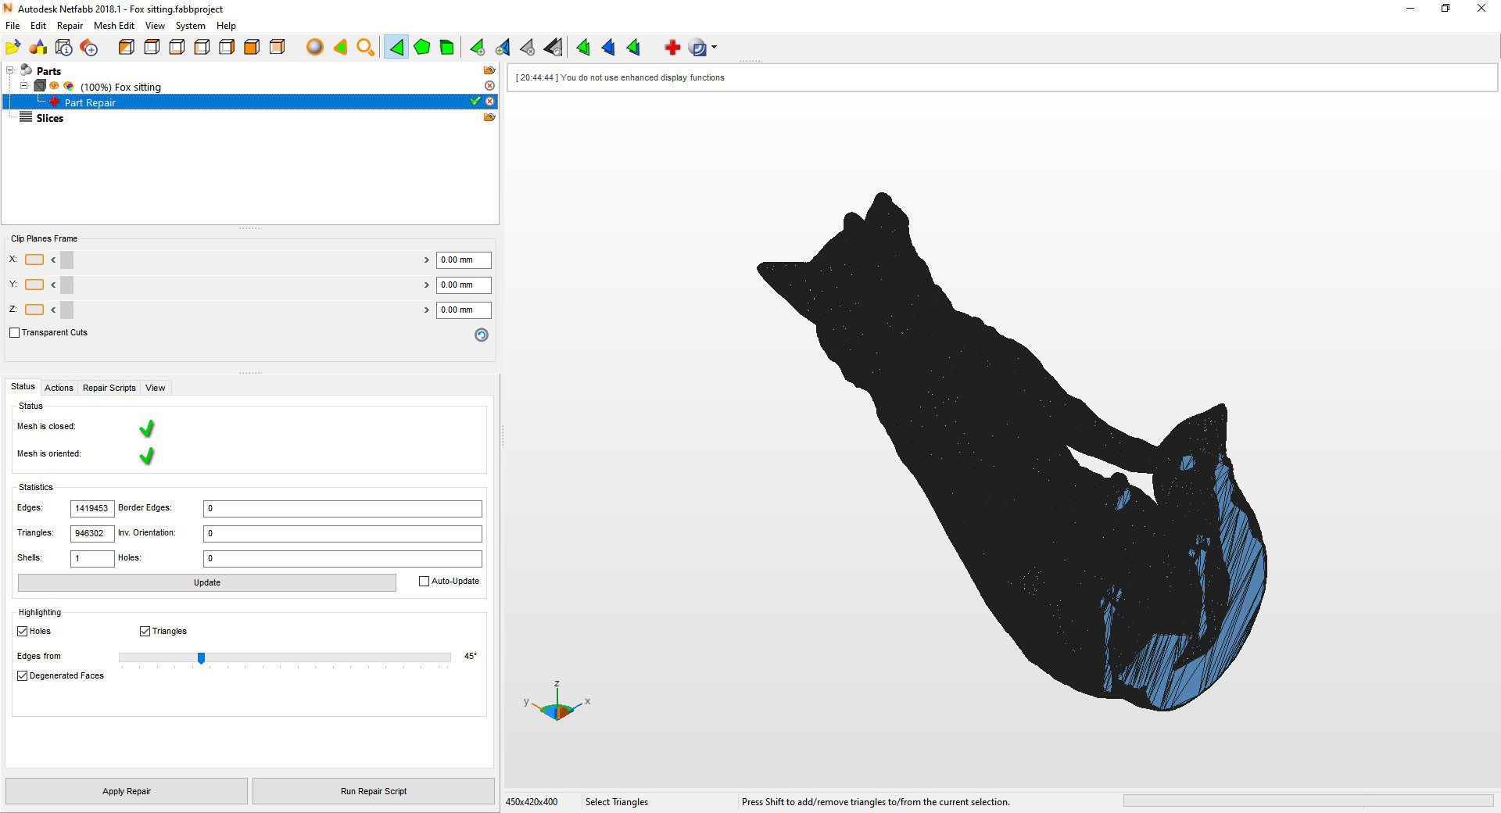
Task: Activate the orange magnifier zoom tool
Action: [x=365, y=48]
